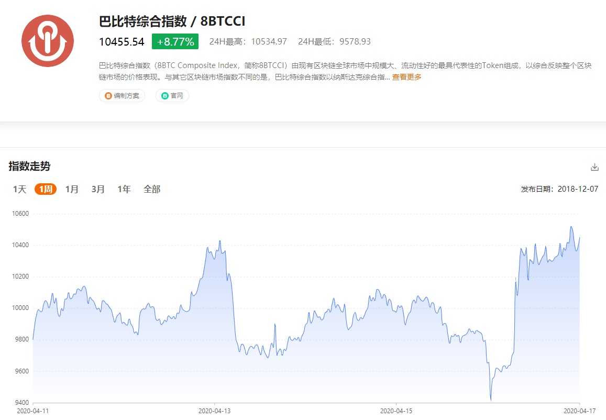This screenshot has height=420, width=606.
Task: Click the +8.77% change badge
Action: point(175,41)
